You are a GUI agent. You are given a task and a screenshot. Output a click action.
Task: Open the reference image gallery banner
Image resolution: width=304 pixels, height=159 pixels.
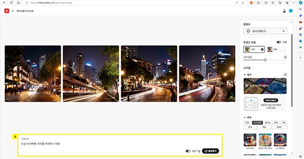pyautogui.click(x=265, y=86)
